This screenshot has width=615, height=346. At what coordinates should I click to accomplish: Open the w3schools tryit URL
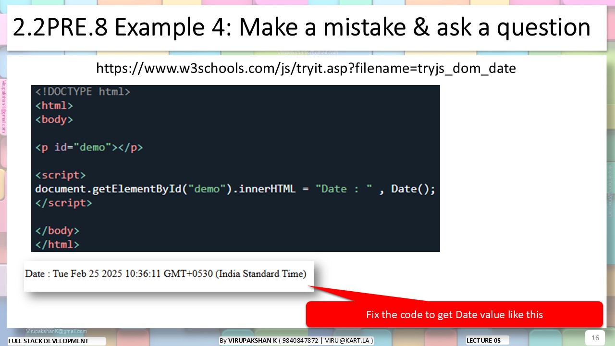(x=306, y=68)
